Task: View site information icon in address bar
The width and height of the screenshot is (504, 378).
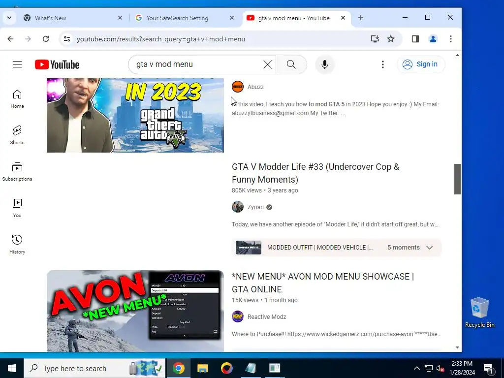Action: pos(67,39)
